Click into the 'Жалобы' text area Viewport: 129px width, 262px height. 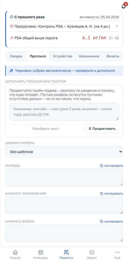(64, 178)
